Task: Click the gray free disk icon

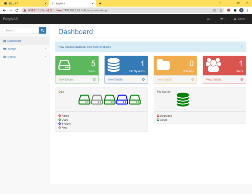Action: click(97, 99)
